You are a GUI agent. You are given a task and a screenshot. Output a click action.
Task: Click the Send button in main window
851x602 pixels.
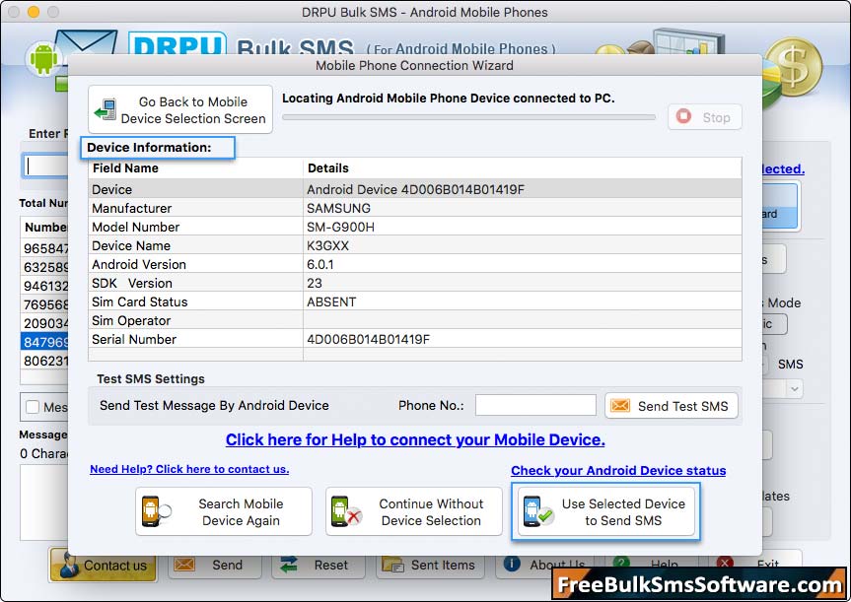215,565
